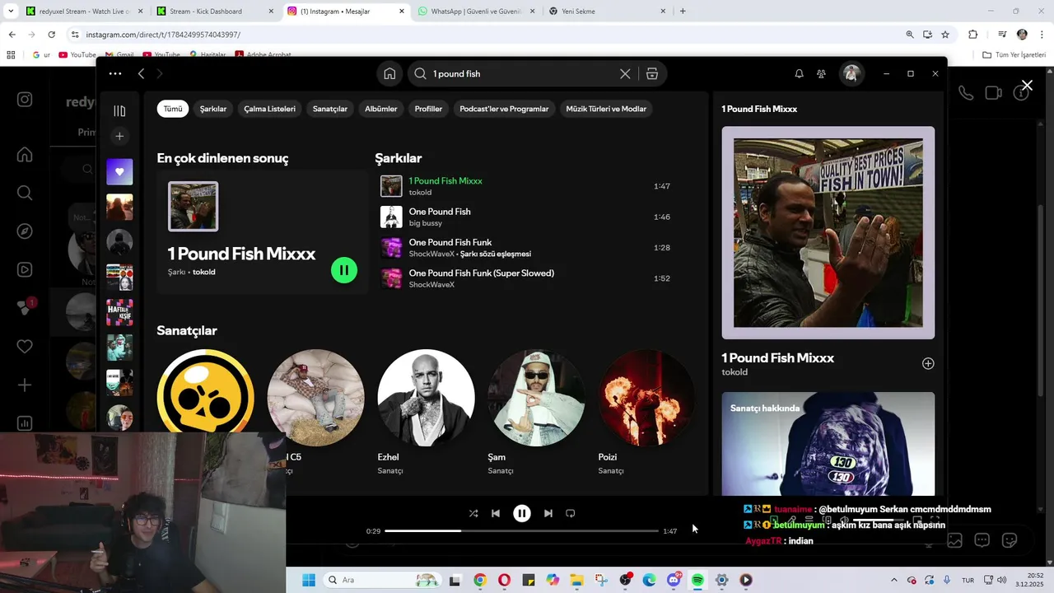1054x593 pixels.
Task: Open artist Poizi
Action: pyautogui.click(x=646, y=398)
